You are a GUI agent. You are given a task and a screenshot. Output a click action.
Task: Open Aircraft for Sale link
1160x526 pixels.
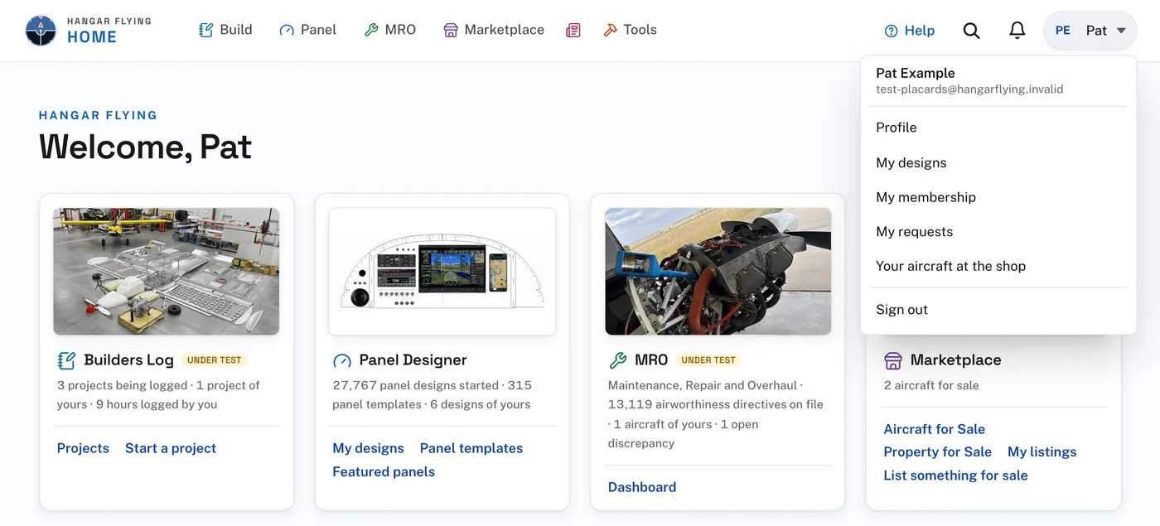[935, 429]
